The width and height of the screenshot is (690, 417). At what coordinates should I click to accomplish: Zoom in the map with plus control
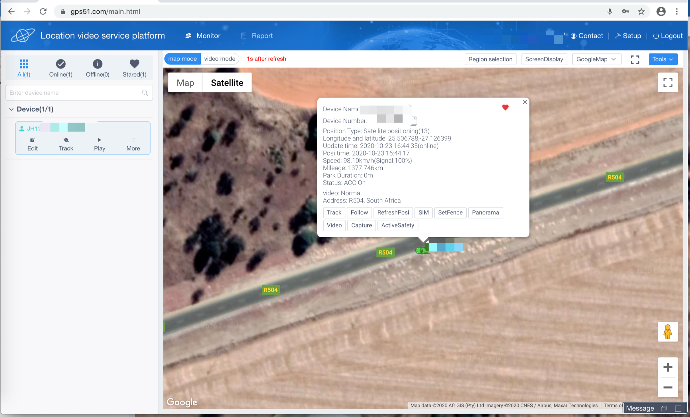(667, 367)
